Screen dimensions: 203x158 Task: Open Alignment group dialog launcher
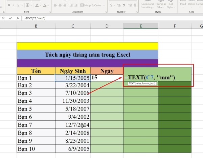106,12
